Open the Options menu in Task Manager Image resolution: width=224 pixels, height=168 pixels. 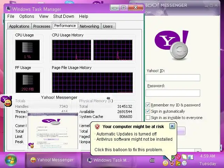(x=27, y=16)
